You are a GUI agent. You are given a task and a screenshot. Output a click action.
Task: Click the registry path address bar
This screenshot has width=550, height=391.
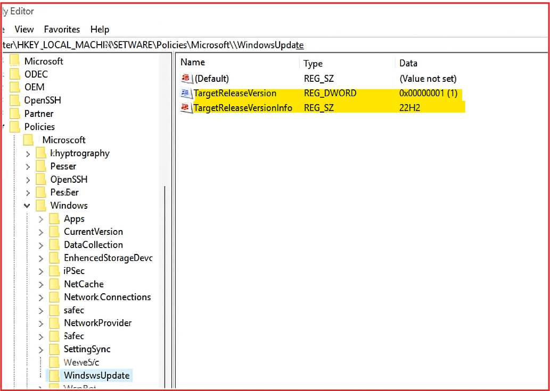point(275,45)
